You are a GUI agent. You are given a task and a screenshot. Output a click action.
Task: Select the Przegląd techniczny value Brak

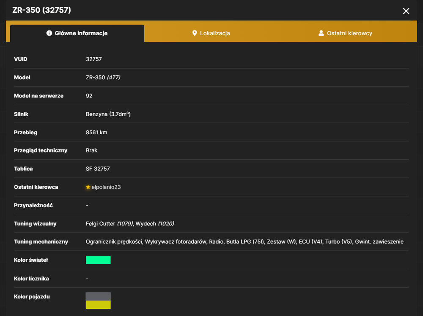click(91, 150)
